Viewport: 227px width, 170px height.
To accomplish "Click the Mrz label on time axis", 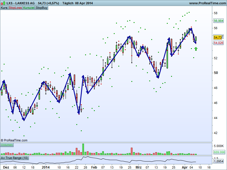I will pyautogui.click(x=138, y=167).
